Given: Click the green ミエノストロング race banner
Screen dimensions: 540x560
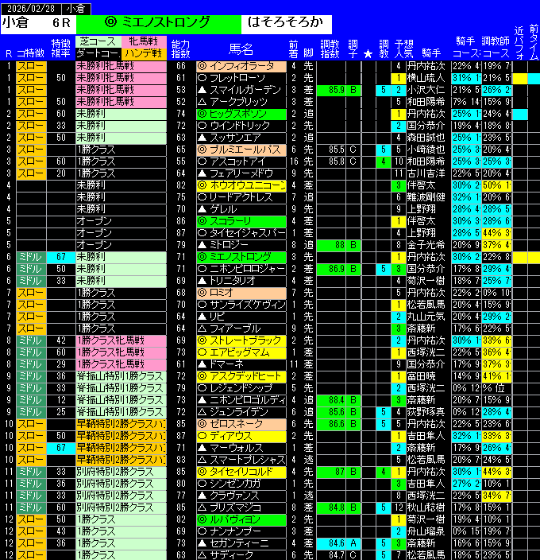Looking at the screenshot, I should 159,23.
